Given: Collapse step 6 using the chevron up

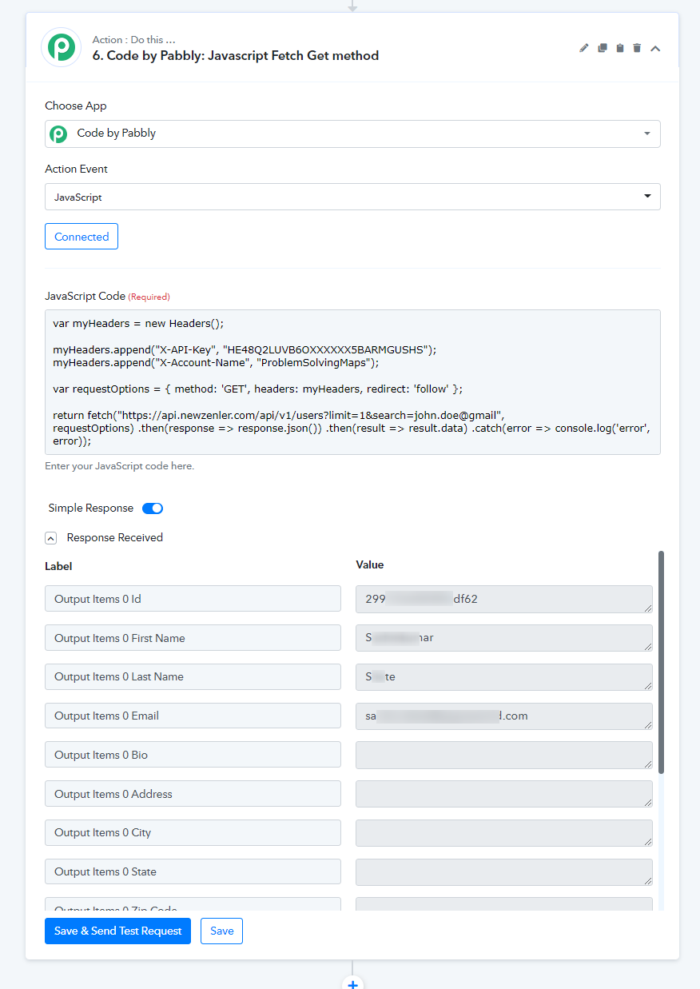Looking at the screenshot, I should pos(655,49).
